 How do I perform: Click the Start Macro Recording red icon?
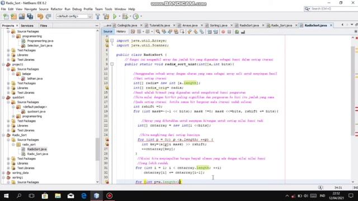(x=223, y=32)
